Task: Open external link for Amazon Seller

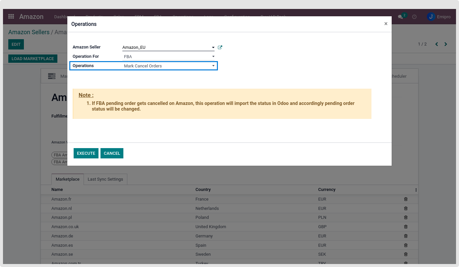Action: (220, 47)
